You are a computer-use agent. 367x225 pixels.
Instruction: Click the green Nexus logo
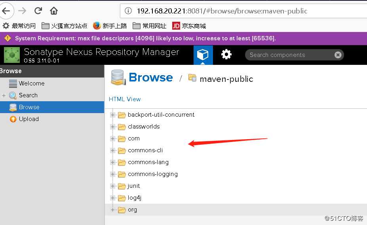[x=12, y=55]
